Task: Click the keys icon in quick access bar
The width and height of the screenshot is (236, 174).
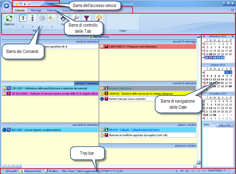Action: coord(30,4)
